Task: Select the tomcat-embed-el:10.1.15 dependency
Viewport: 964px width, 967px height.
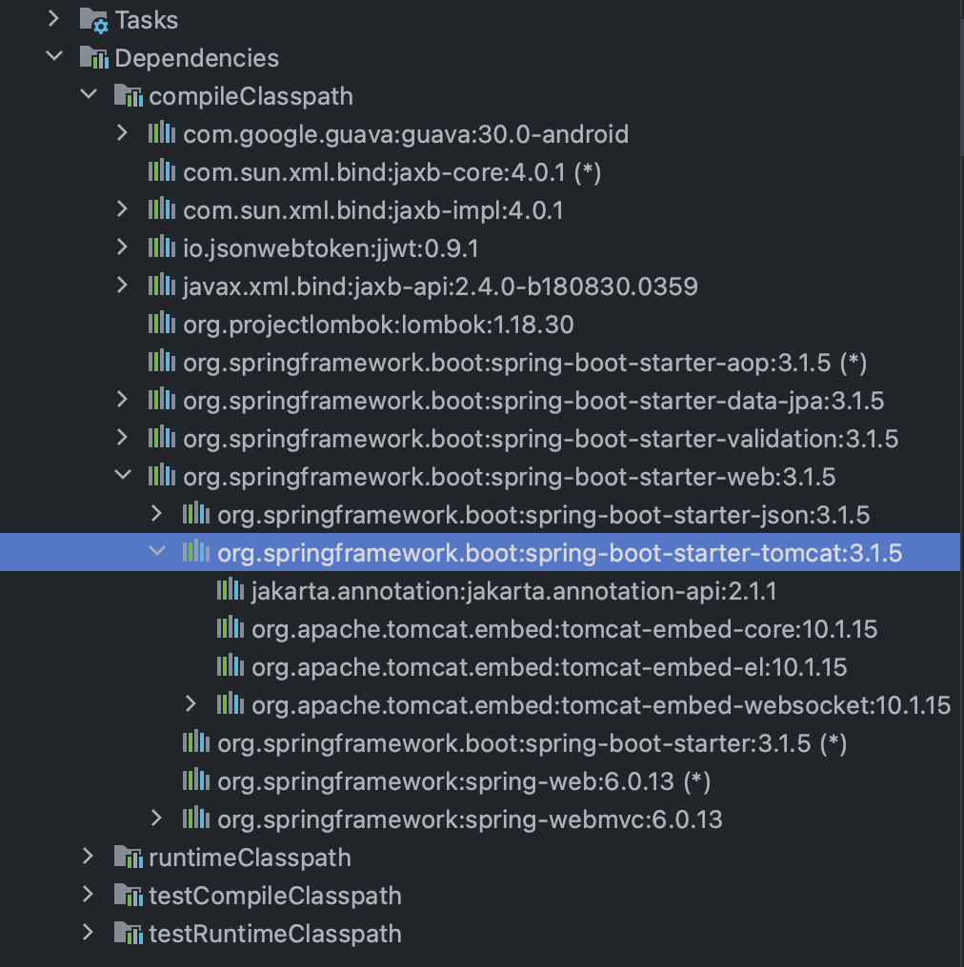Action: click(x=550, y=666)
